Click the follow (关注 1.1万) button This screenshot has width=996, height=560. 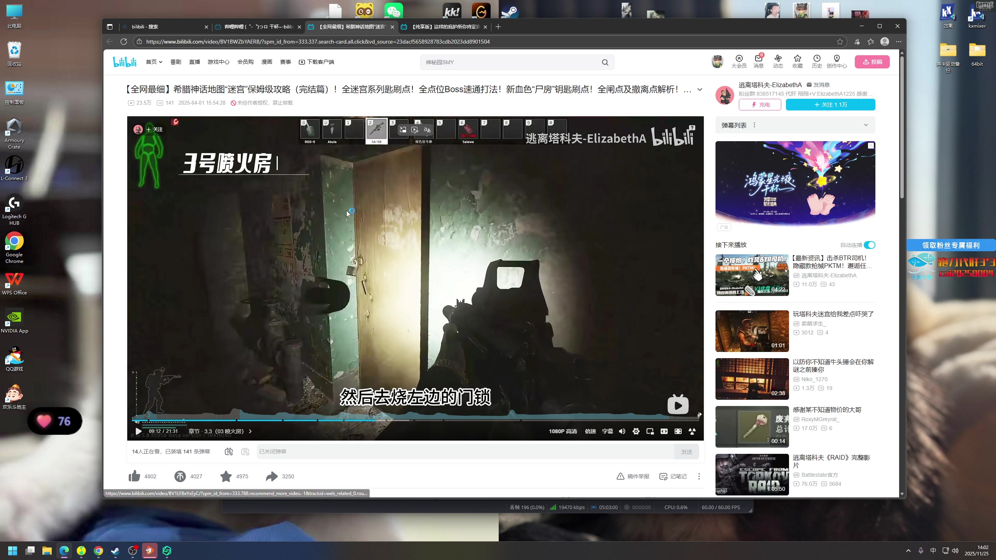(830, 105)
